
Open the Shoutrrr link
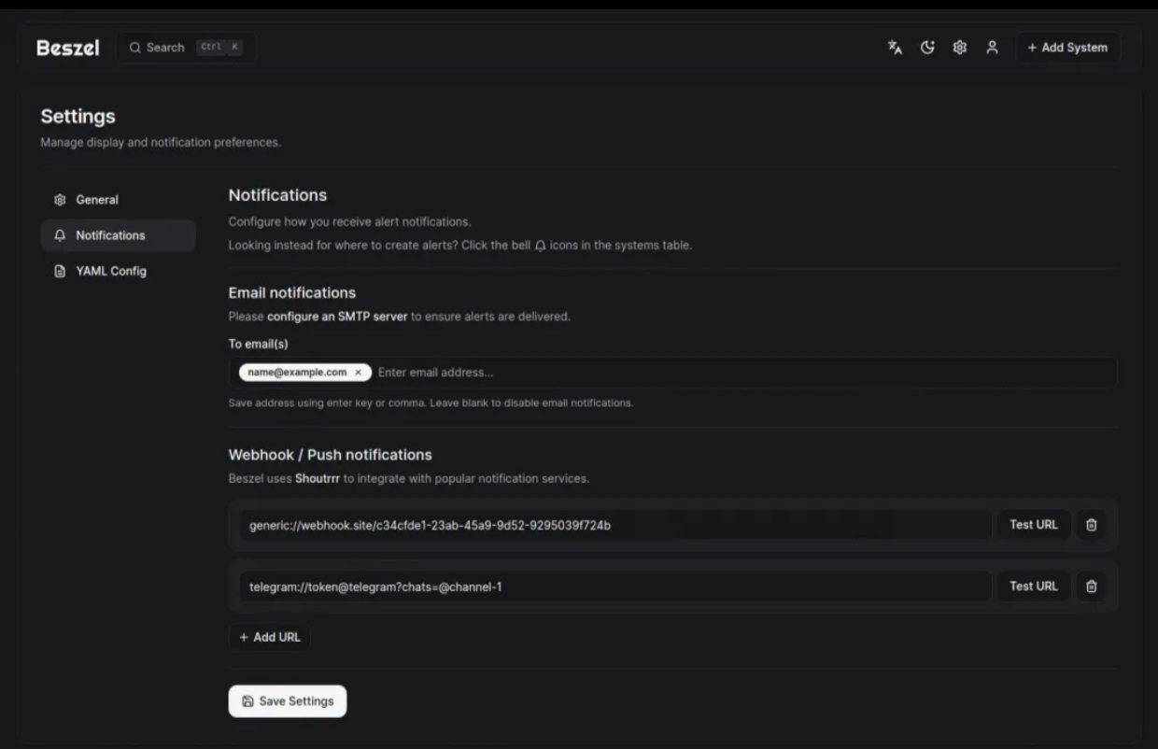[x=318, y=478]
